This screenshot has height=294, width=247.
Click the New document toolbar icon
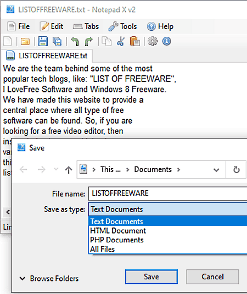point(8,41)
